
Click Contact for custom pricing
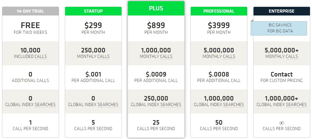click(x=281, y=77)
